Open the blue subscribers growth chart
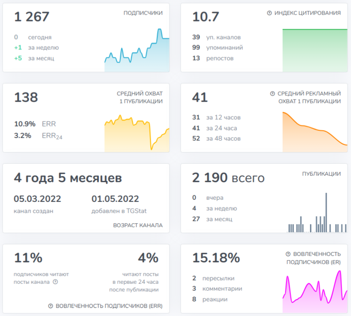This screenshot has width=351, height=316. coord(137,50)
